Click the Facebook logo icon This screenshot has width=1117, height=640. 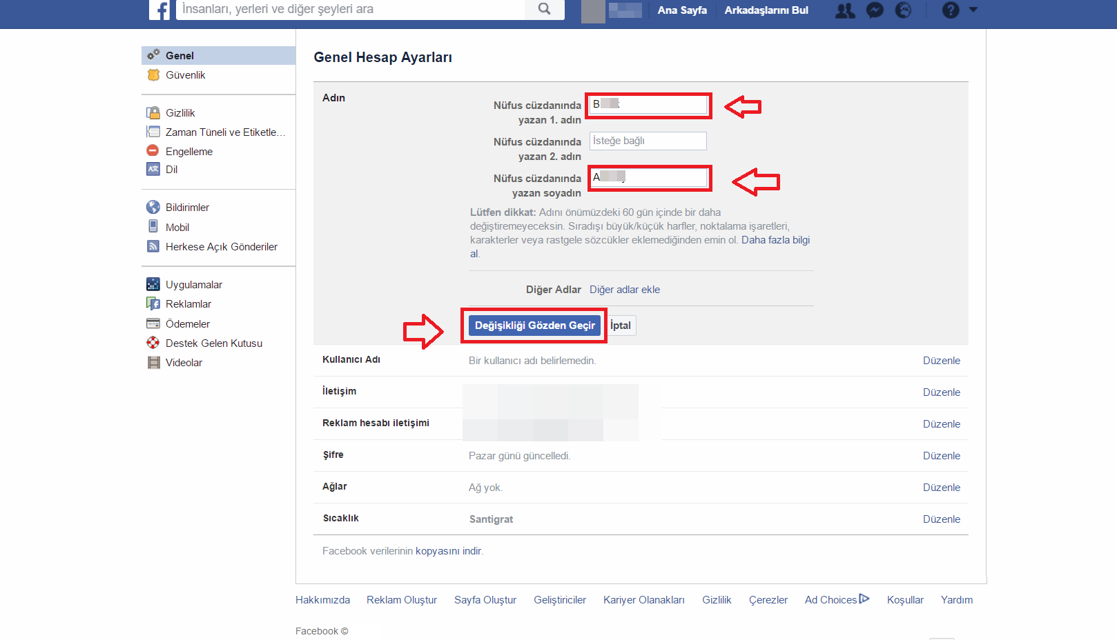point(159,10)
